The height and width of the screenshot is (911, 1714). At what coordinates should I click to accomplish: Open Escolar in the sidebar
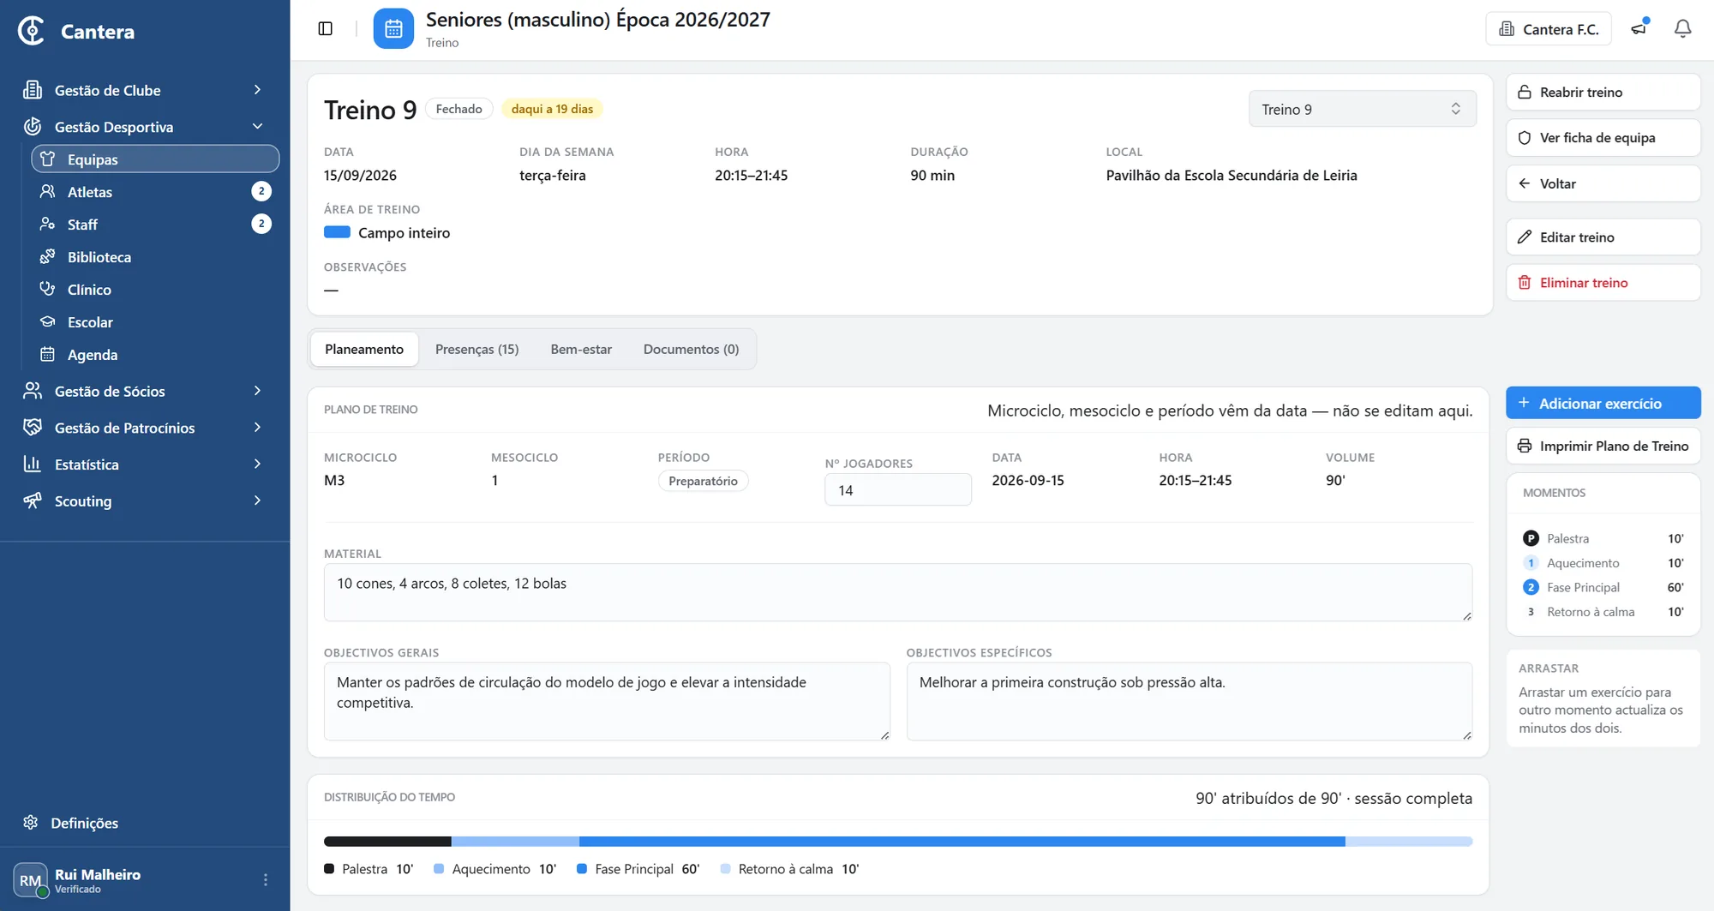coord(155,322)
